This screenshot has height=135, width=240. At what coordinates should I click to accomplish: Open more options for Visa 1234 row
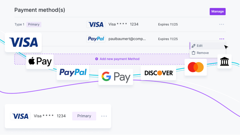click(x=222, y=25)
